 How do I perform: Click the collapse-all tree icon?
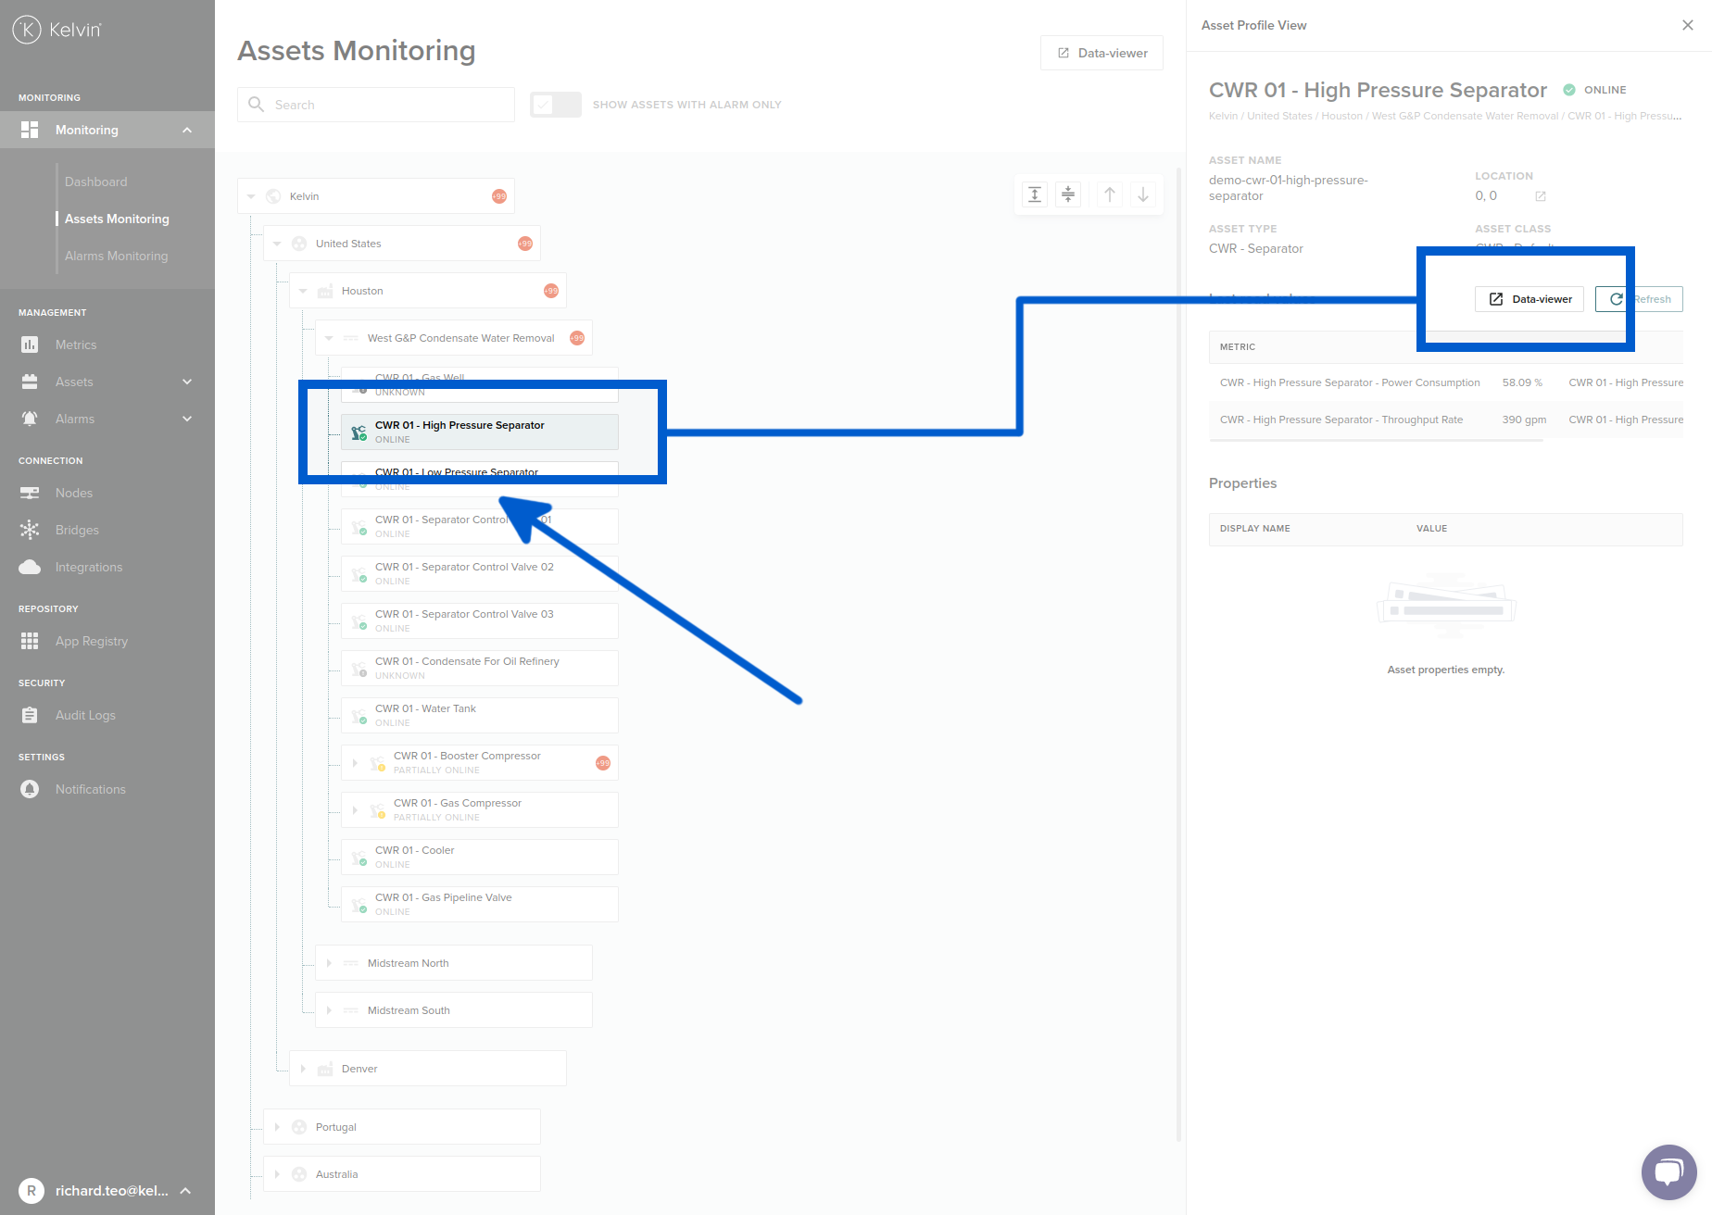1068,194
